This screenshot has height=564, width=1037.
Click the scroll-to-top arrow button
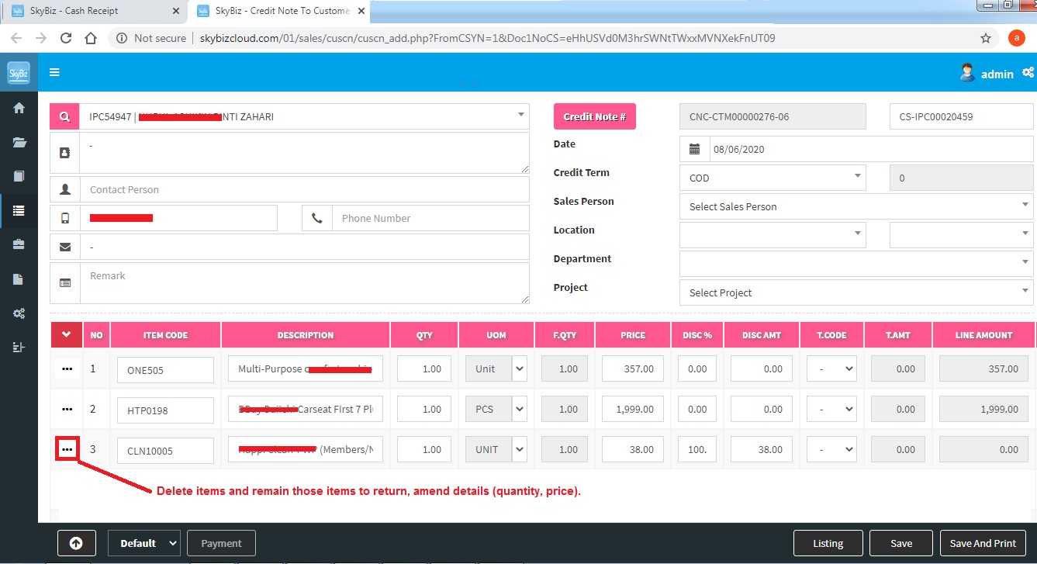point(76,543)
